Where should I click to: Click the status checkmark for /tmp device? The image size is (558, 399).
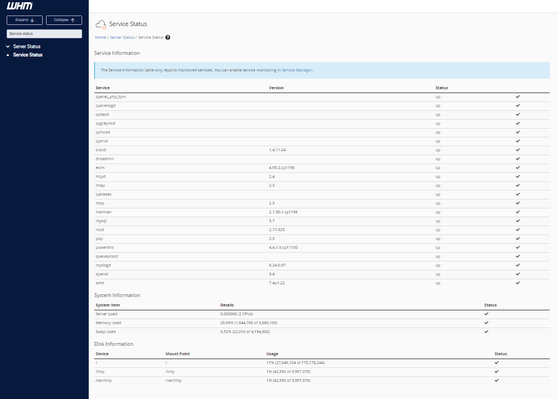click(x=496, y=371)
